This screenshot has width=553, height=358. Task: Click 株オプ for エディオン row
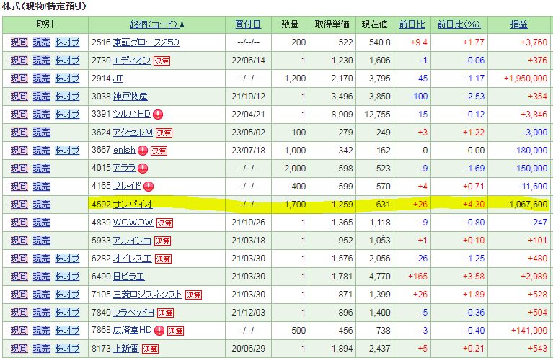point(67,61)
